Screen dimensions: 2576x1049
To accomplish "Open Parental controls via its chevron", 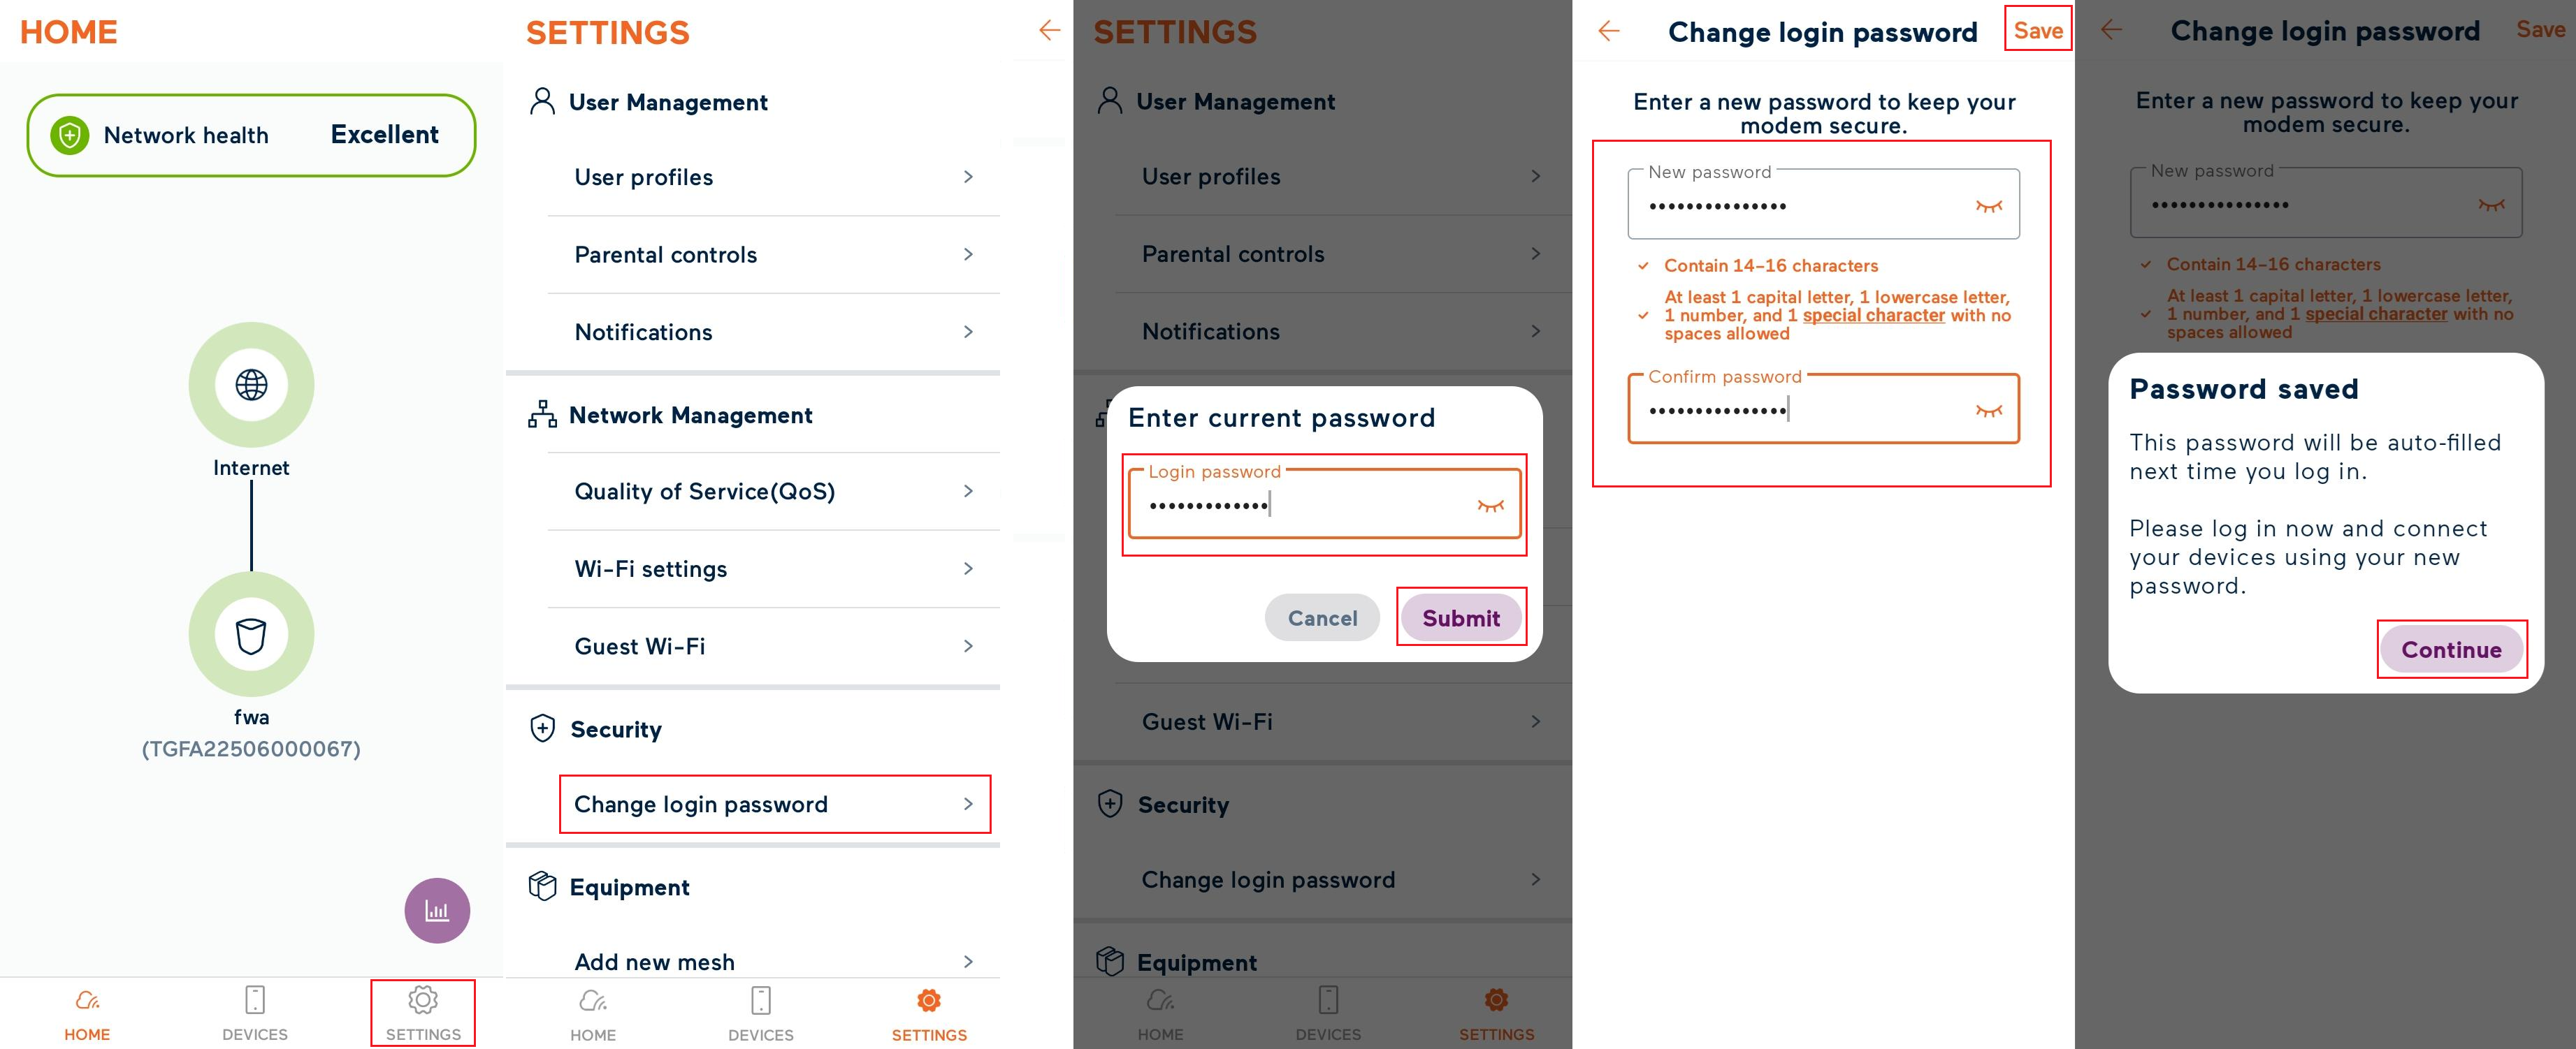I will click(968, 255).
